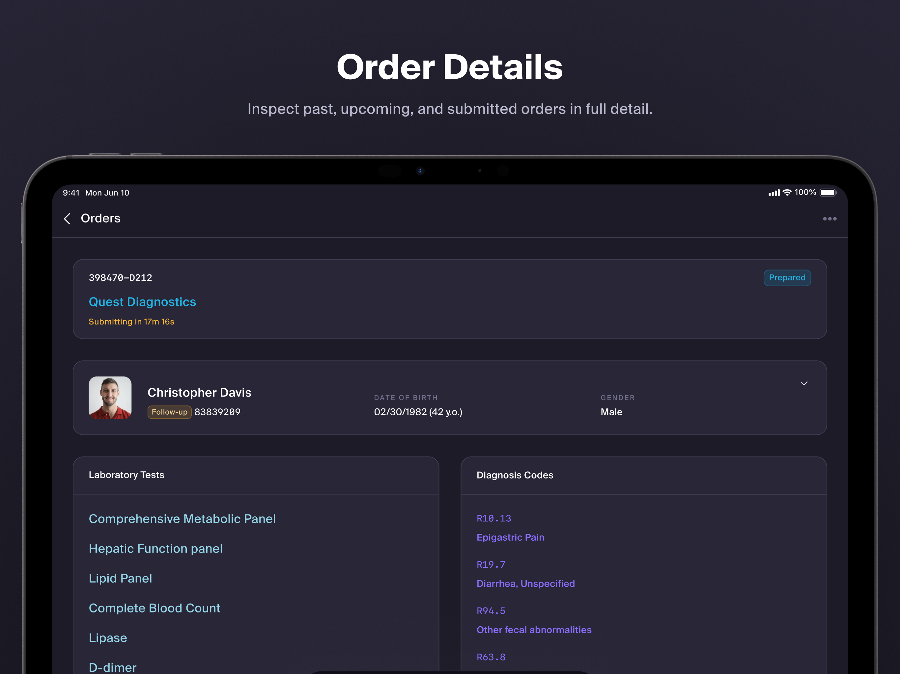Open Hepatic Function panel test

point(155,548)
